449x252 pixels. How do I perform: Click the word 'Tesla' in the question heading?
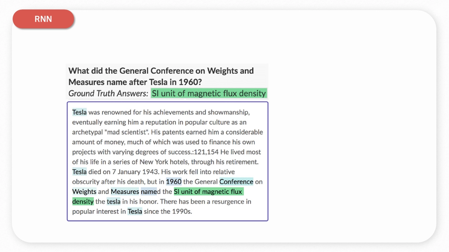[158, 82]
